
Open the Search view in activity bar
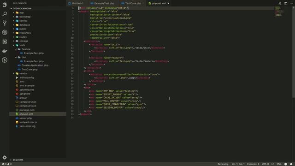tap(5, 14)
